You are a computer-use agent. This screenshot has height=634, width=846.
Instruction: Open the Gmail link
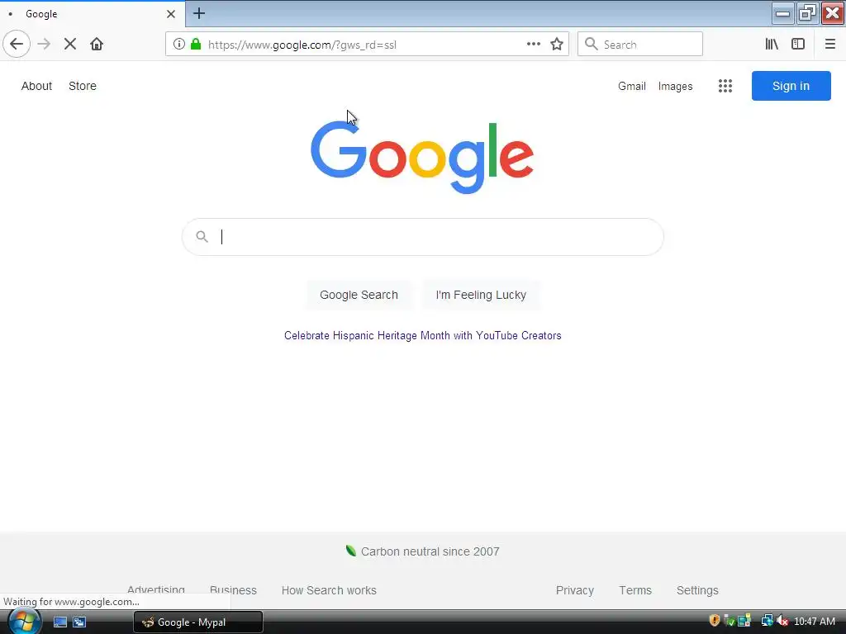click(632, 86)
